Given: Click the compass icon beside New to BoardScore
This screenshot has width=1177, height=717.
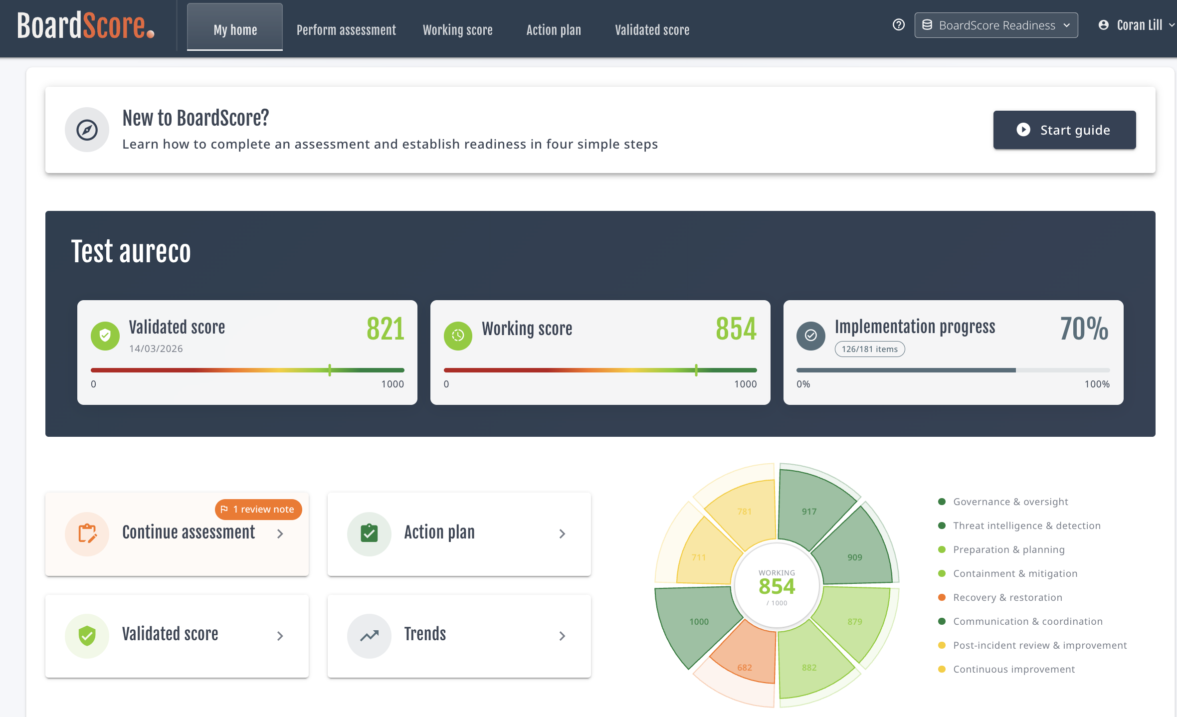Looking at the screenshot, I should [x=87, y=130].
